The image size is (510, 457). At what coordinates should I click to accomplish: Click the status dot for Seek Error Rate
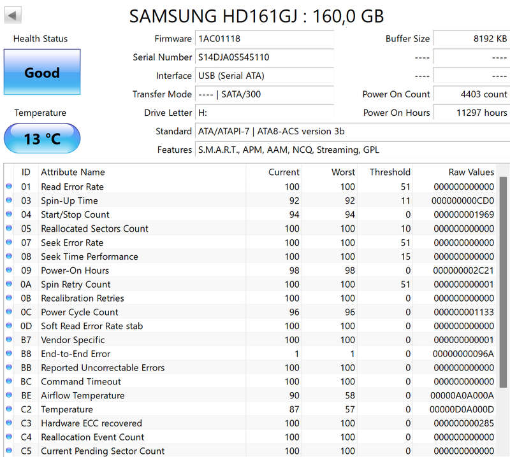tap(9, 243)
